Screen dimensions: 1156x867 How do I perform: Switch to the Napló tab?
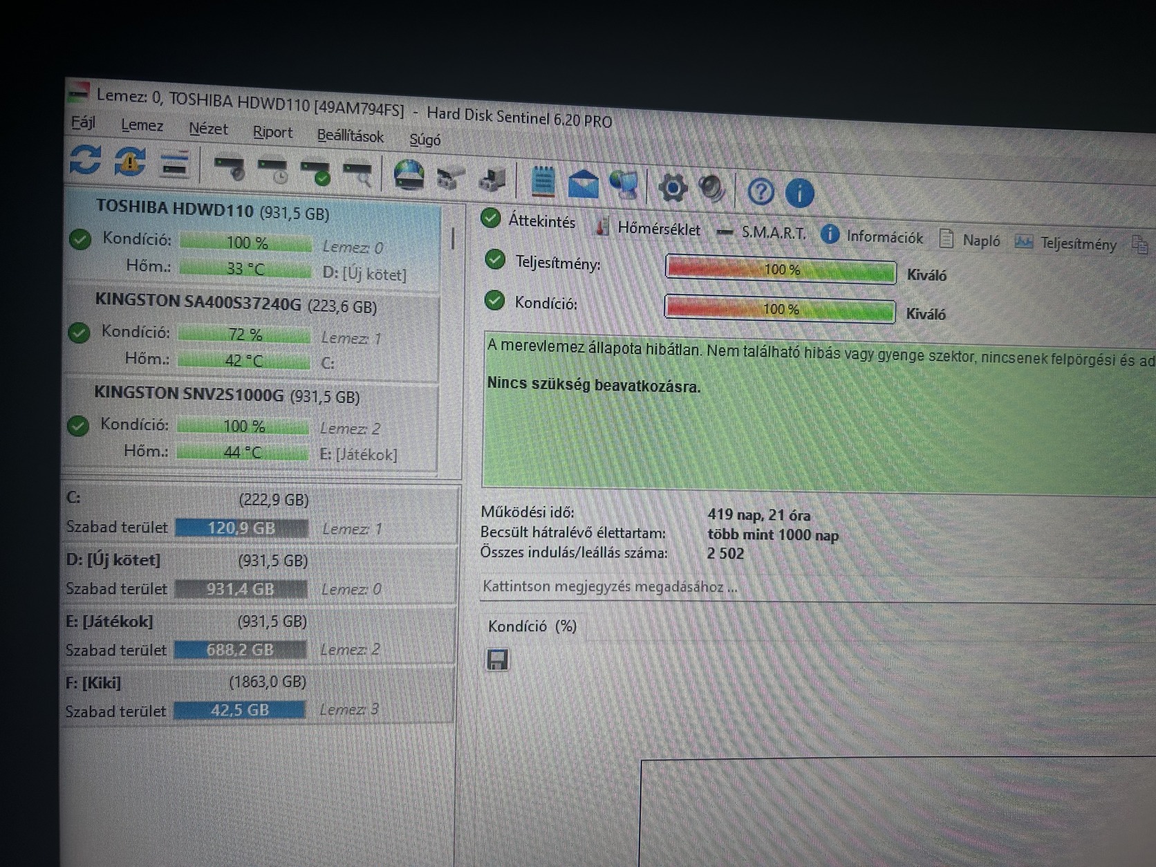pos(970,240)
